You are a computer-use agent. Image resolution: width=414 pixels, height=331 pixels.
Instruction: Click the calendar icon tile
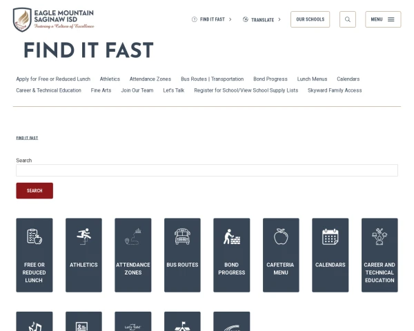(x=331, y=237)
